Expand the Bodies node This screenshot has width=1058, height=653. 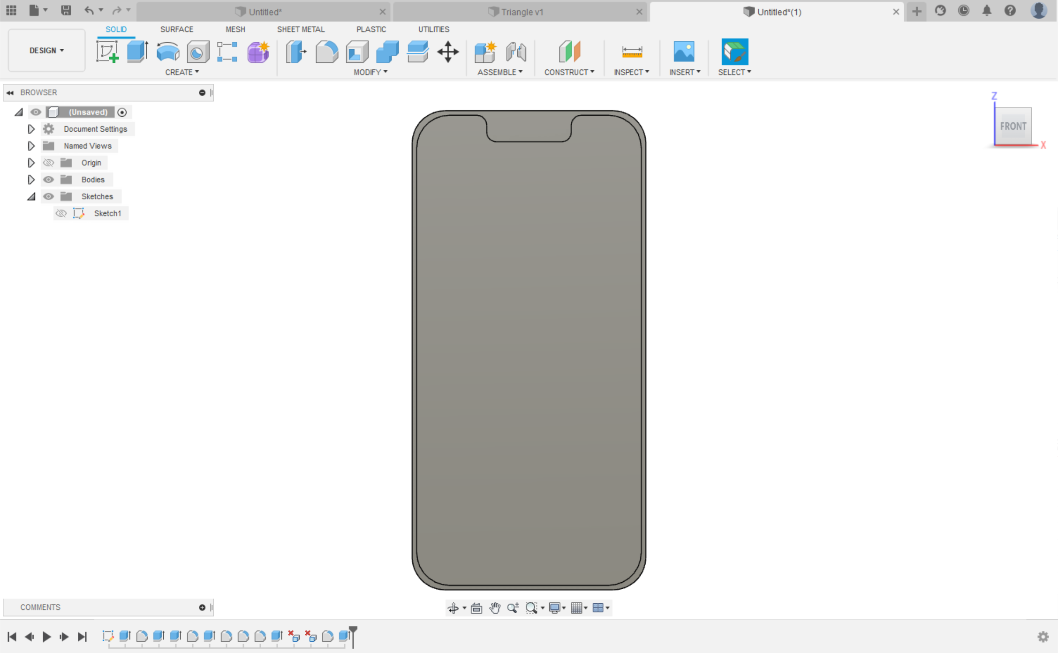point(31,180)
